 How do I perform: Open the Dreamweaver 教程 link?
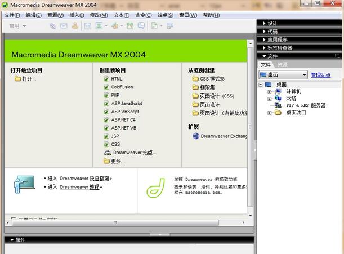(x=79, y=187)
